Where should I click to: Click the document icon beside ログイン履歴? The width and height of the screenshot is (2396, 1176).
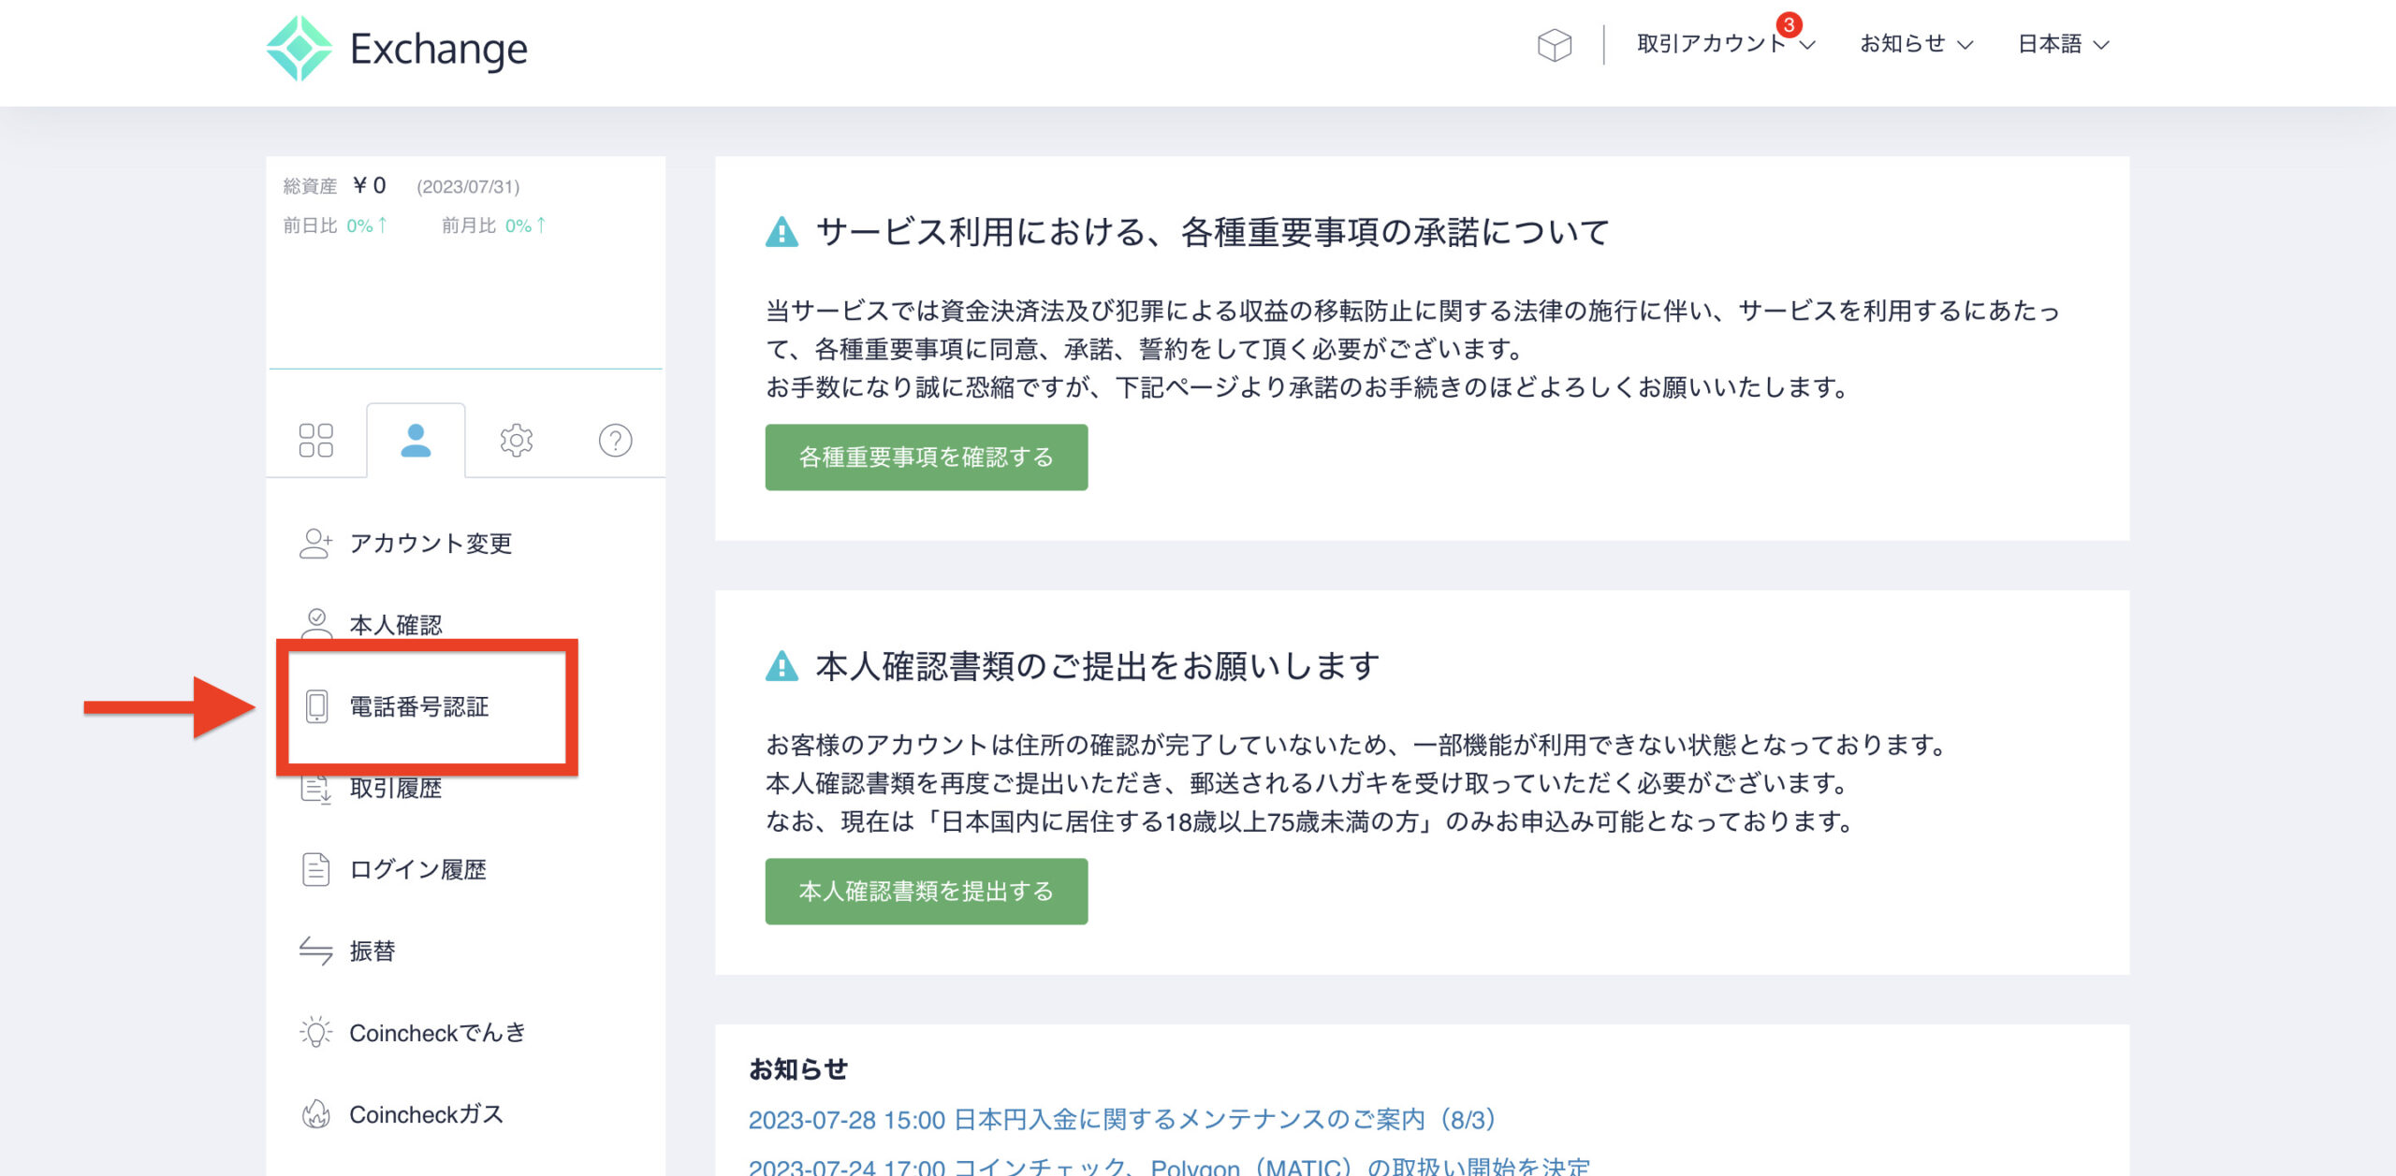click(x=315, y=869)
